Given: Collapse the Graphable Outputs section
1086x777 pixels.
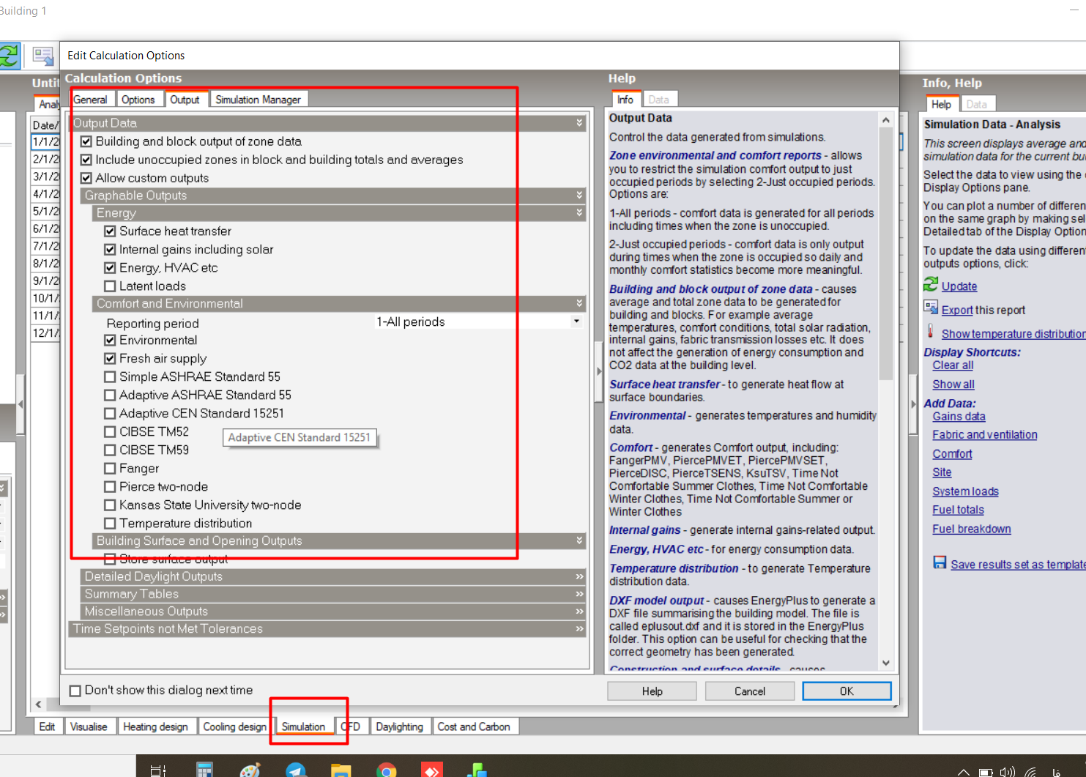Looking at the screenshot, I should pyautogui.click(x=333, y=196).
